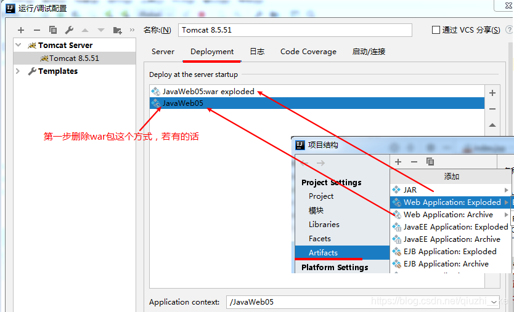This screenshot has height=312, width=514.
Task: Move deployment artifact up
Action: tap(492, 125)
